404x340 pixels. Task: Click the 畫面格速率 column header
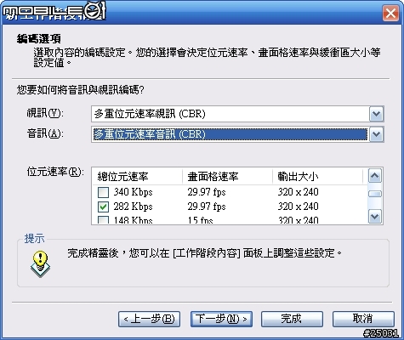tap(227, 177)
